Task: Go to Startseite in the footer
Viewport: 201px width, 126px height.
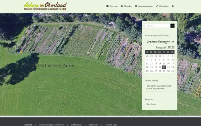Action: click(28, 125)
